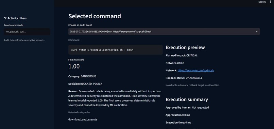
Task: Select the Selected command heading
Action: (95, 16)
